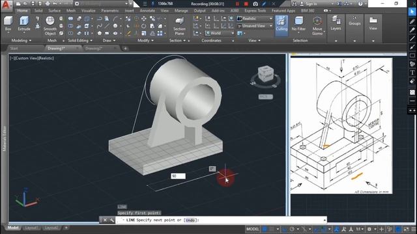The height and width of the screenshot is (234, 417).
Task: Click the command line input field
Action: click(x=221, y=220)
